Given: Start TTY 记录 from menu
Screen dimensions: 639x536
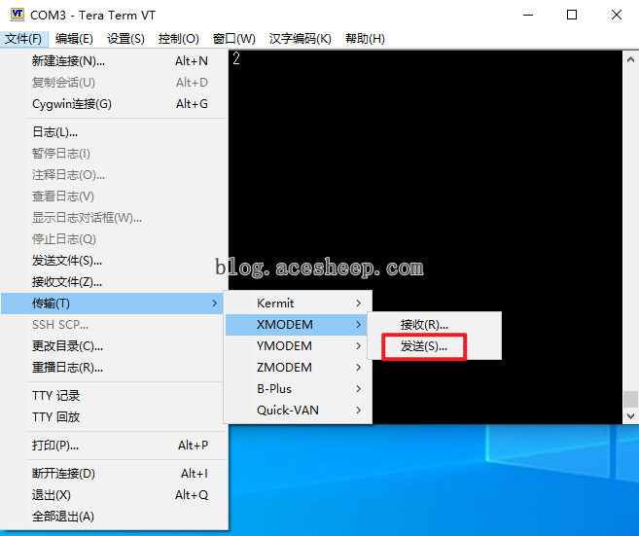Looking at the screenshot, I should pyautogui.click(x=114, y=395).
